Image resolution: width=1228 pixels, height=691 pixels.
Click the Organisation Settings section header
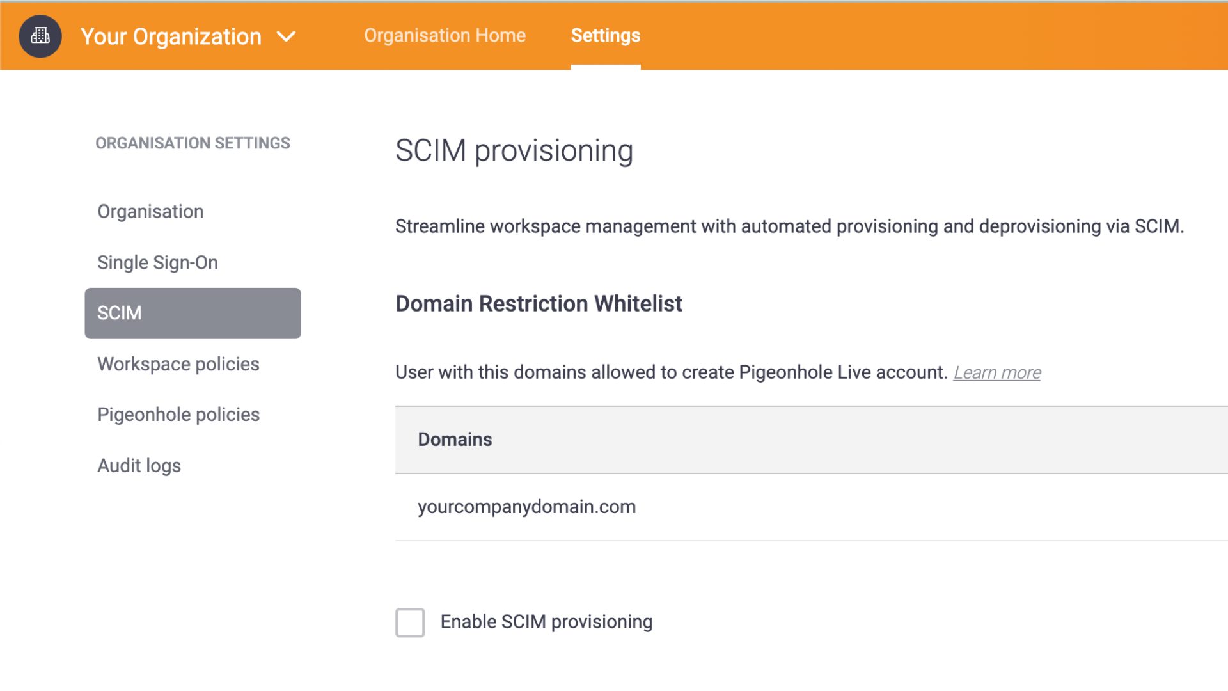[193, 143]
